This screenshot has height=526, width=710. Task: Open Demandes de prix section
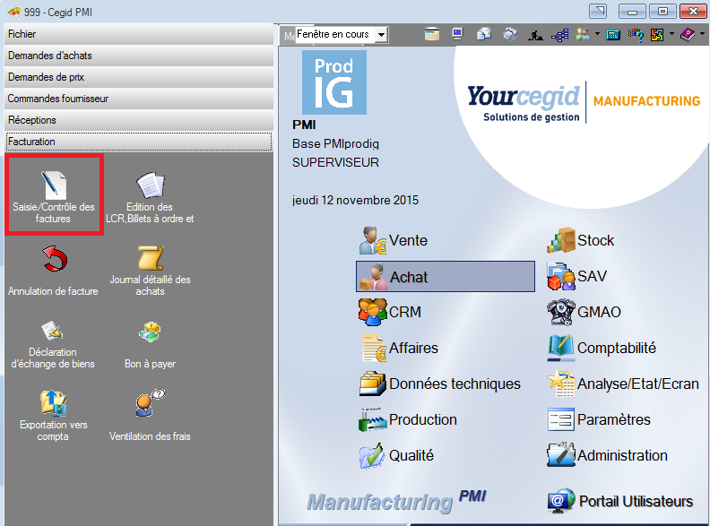(x=139, y=77)
